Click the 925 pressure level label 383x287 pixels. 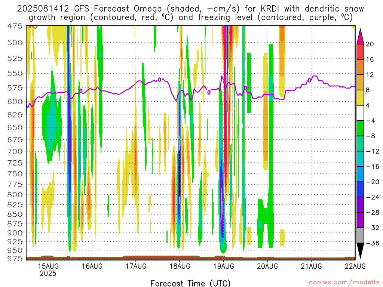coord(15,242)
